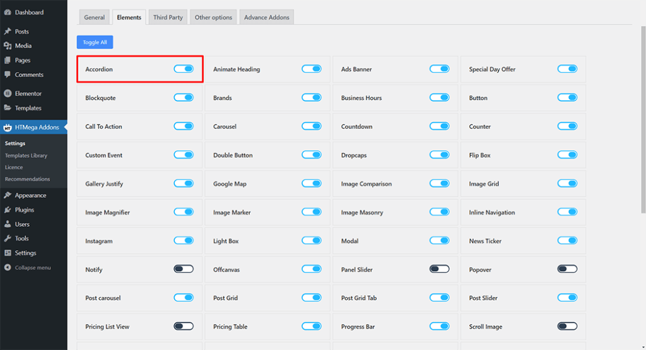This screenshot has width=646, height=350.
Task: Toggle the Light Box switch
Action: 312,241
